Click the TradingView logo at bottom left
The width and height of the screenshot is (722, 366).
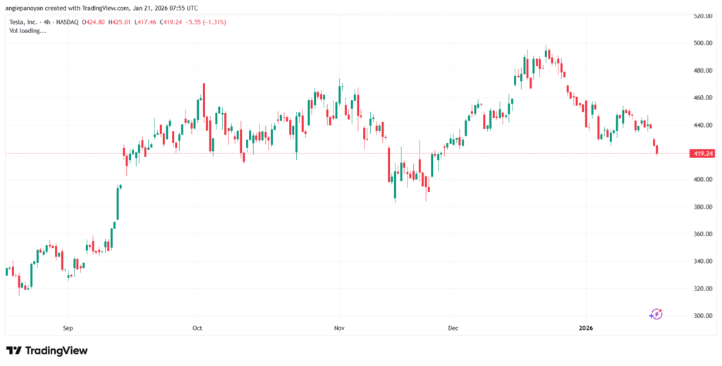pyautogui.click(x=47, y=350)
